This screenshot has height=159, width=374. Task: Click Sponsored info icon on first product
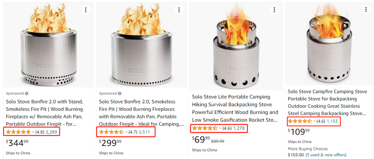click(27, 93)
